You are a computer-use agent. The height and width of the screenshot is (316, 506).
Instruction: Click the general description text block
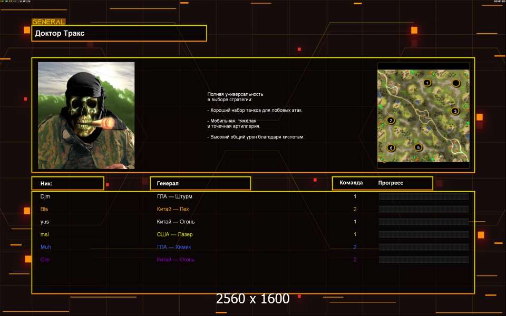pyautogui.click(x=256, y=115)
